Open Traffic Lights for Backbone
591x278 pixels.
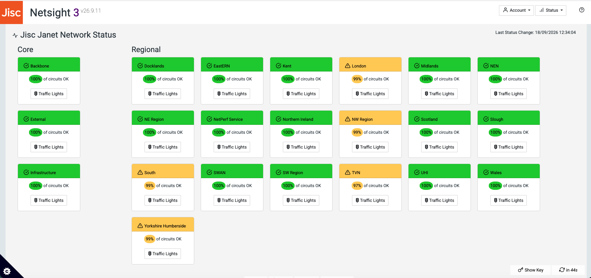(49, 94)
